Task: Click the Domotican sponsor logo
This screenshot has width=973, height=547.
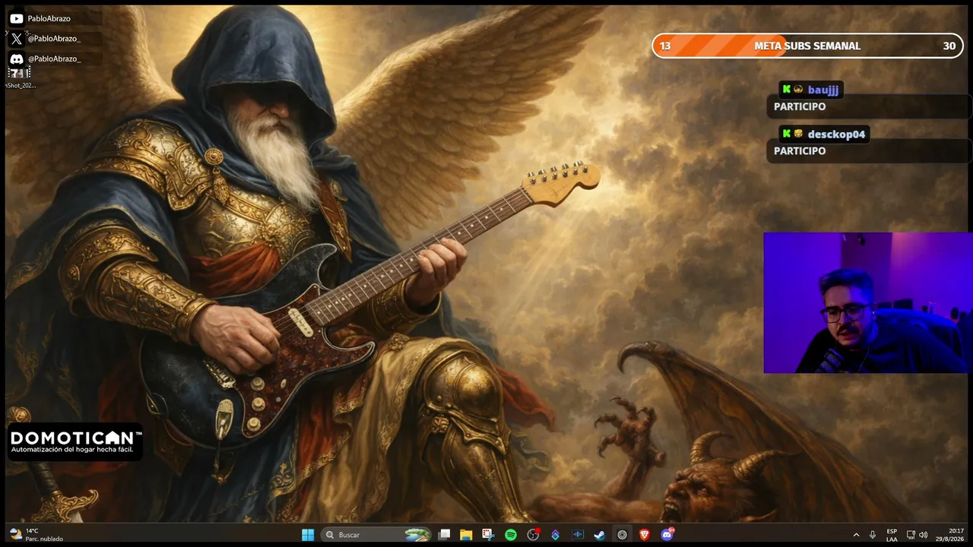Action: [75, 442]
